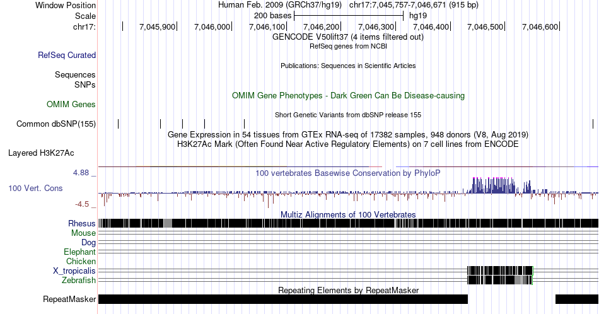Image resolution: width=599 pixels, height=314 pixels.
Task: Open GENCODE V50lift37 (4 items filtered out) title
Action: click(347, 37)
